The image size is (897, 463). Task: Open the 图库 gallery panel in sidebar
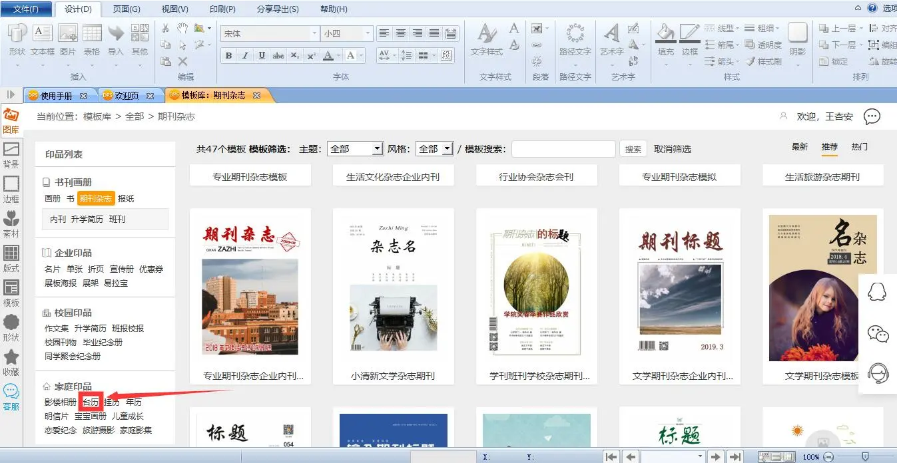pyautogui.click(x=11, y=120)
